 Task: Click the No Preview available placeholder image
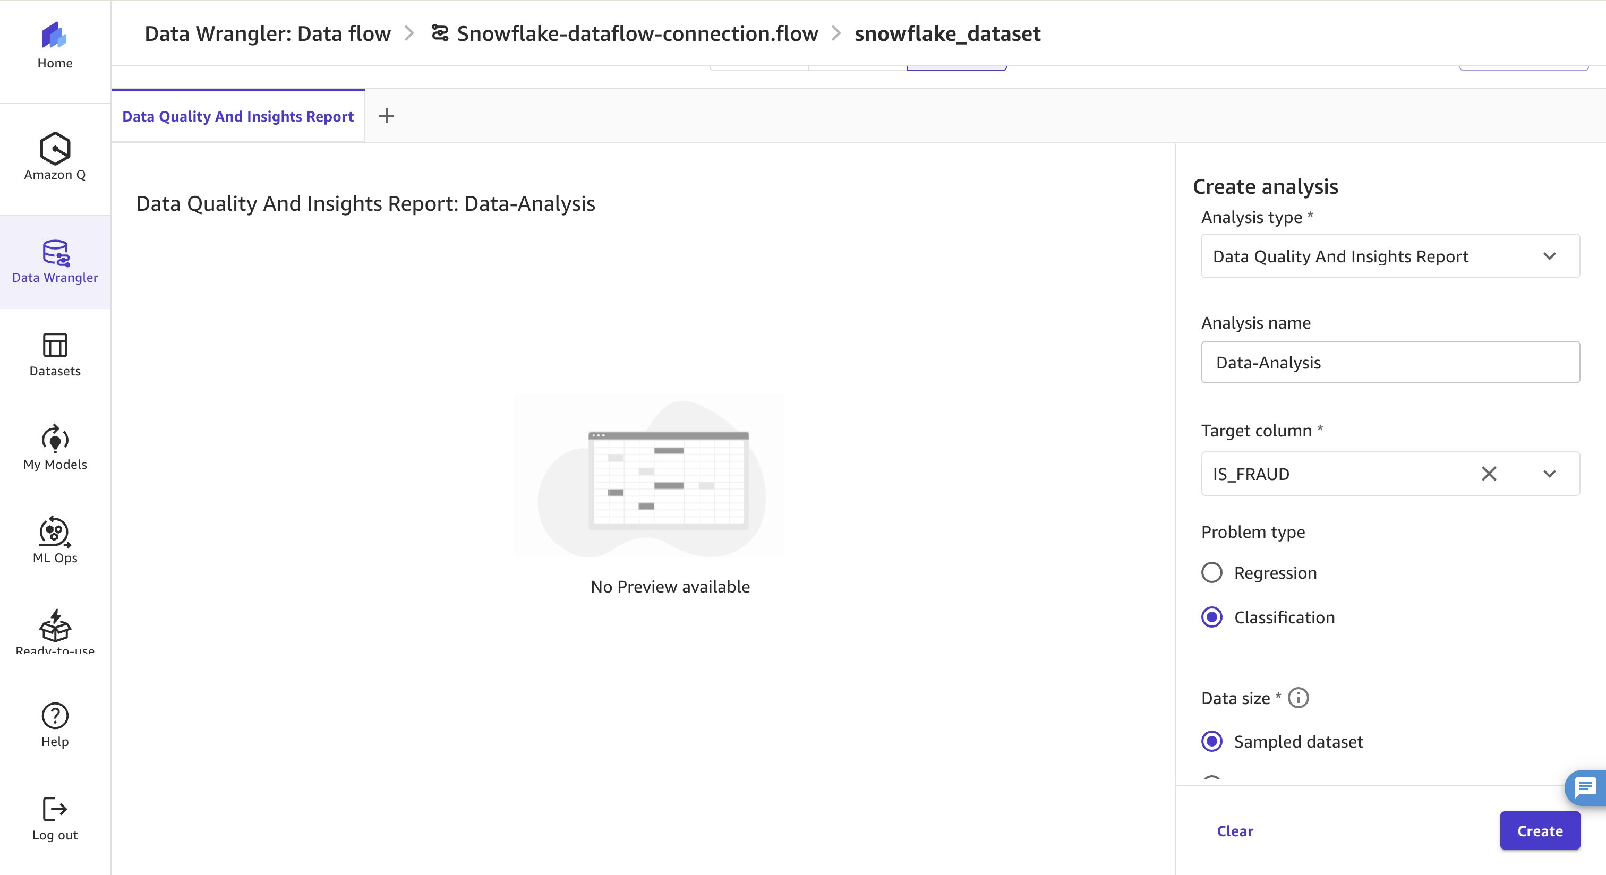650,476
